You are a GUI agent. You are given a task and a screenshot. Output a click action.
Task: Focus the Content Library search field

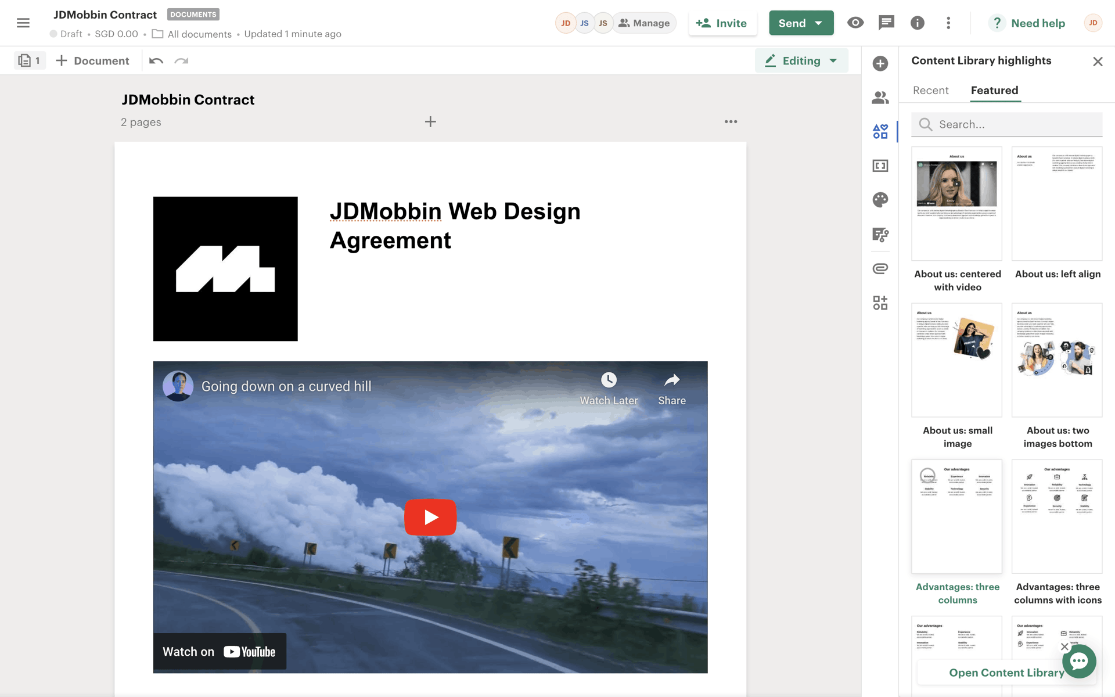[x=1006, y=124]
